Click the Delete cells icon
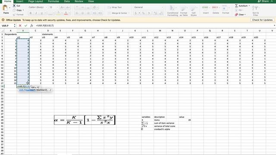 click(215, 8)
